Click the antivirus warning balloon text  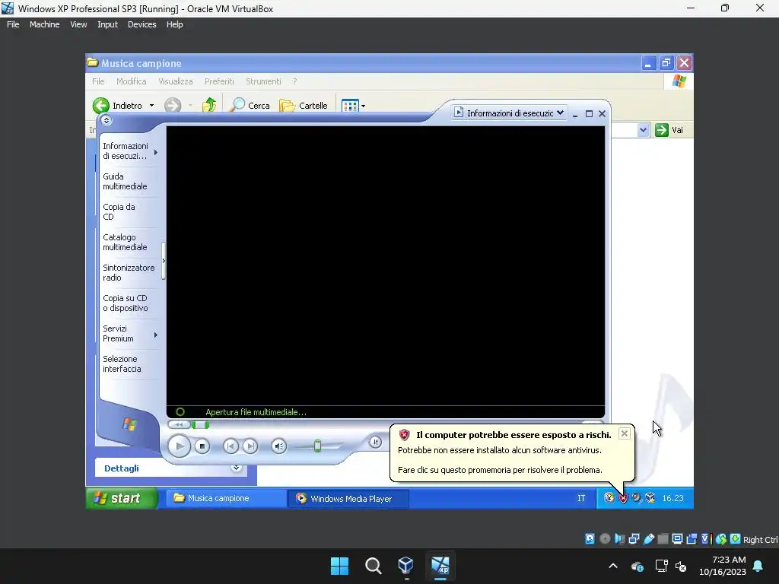(500, 460)
